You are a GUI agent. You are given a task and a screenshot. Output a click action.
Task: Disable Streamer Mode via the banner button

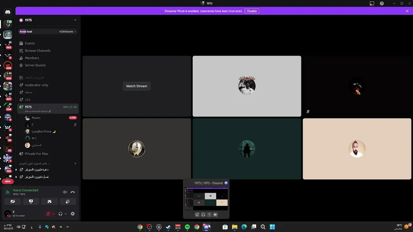[252, 11]
